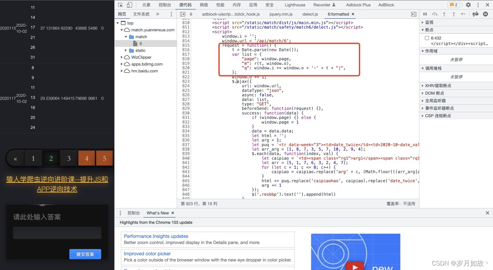
Task: Expand XHR/提取断点 section
Action: click(456, 86)
